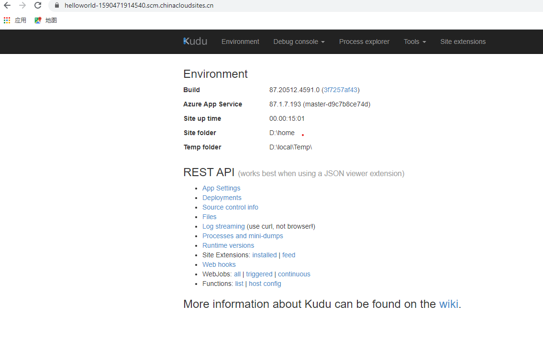Open the apps grid bookmark icon
543x337 pixels.
pyautogui.click(x=7, y=21)
